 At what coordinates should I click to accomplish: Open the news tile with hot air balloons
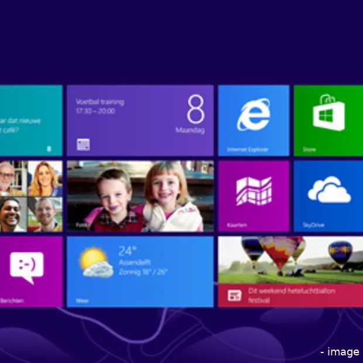pos(290,272)
